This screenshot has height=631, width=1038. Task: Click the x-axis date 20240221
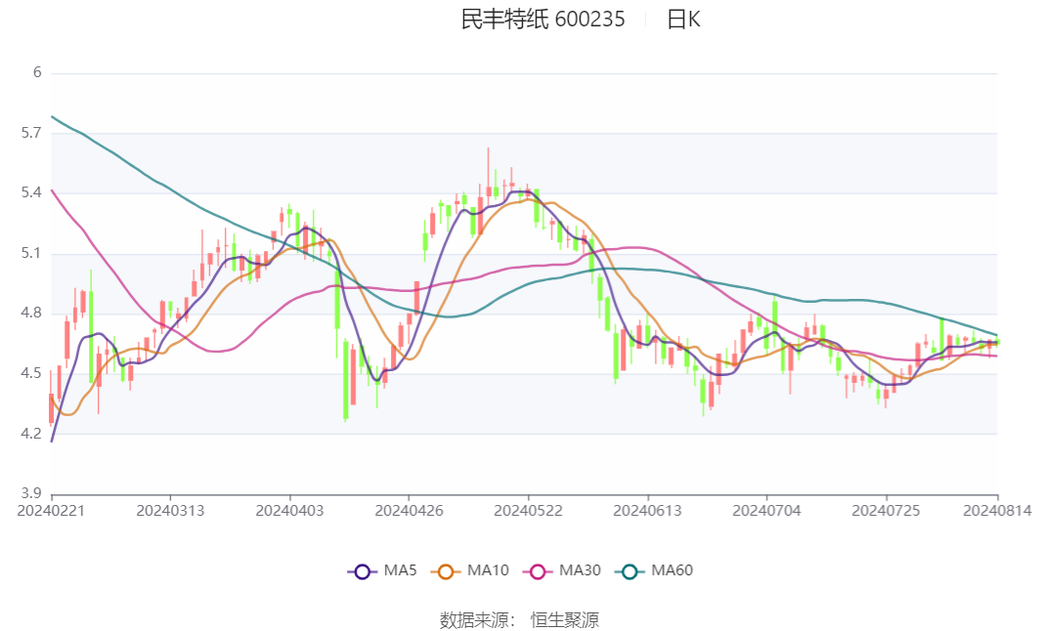point(51,511)
